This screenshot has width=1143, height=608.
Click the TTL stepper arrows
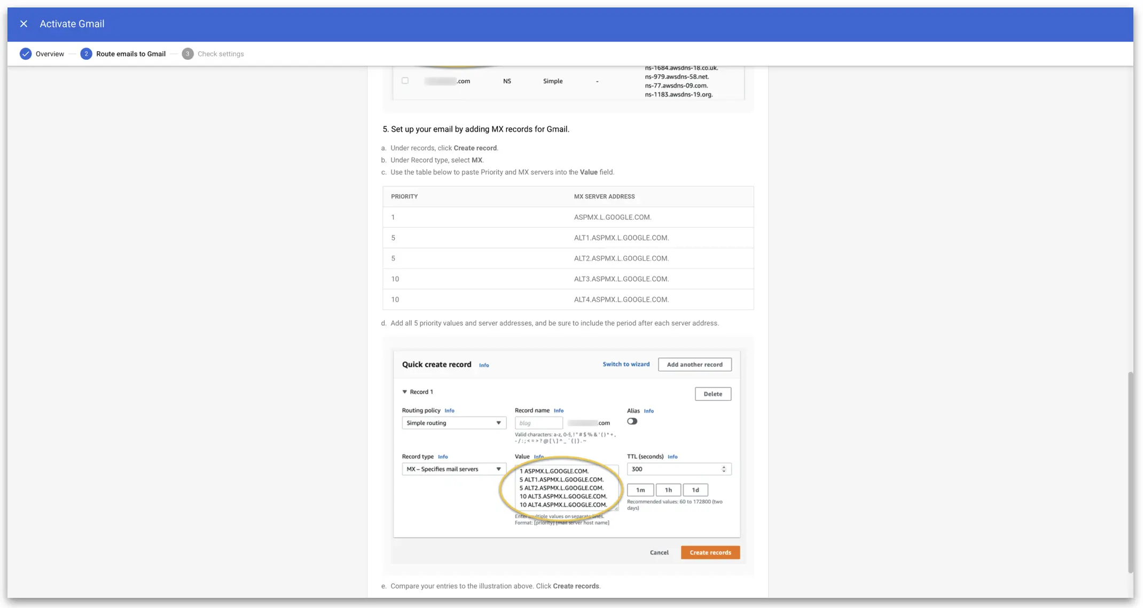pos(724,469)
